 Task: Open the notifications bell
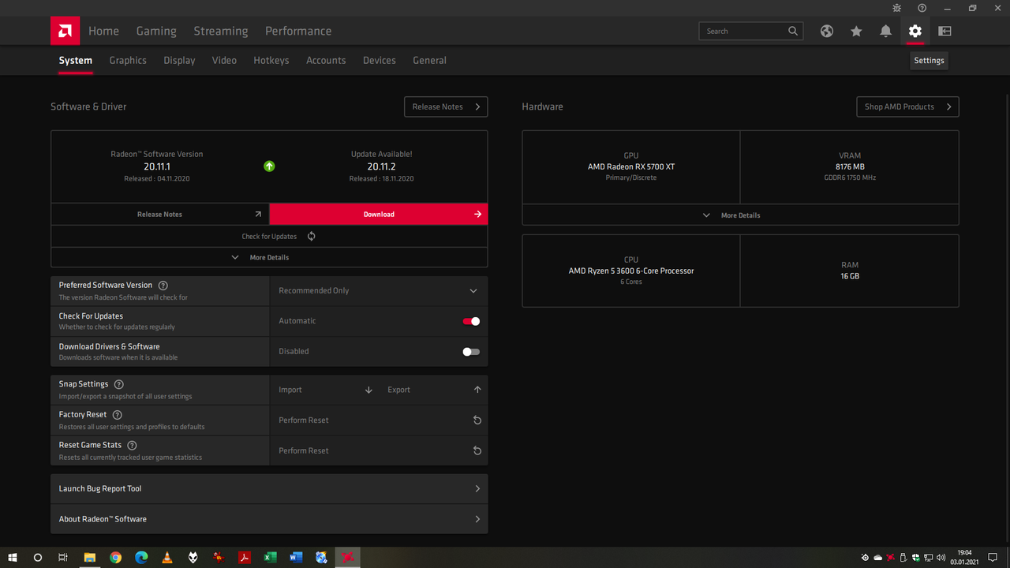(x=885, y=31)
